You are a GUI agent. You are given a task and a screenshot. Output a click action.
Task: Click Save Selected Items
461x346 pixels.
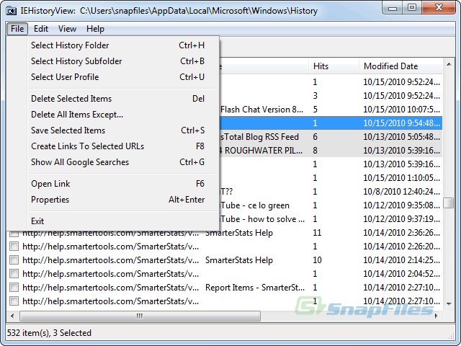123,130
